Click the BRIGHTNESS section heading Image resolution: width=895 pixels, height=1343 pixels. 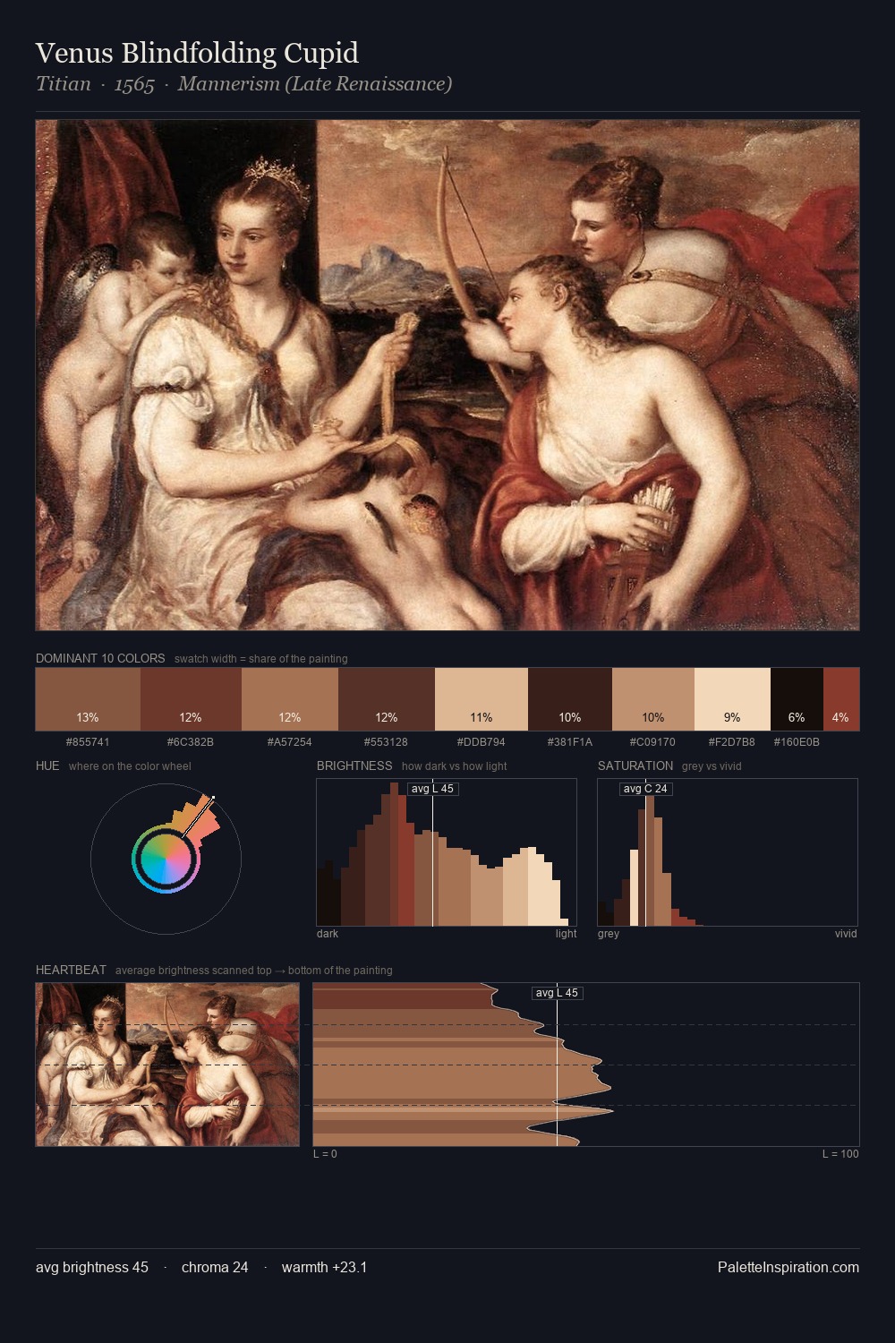coord(354,766)
